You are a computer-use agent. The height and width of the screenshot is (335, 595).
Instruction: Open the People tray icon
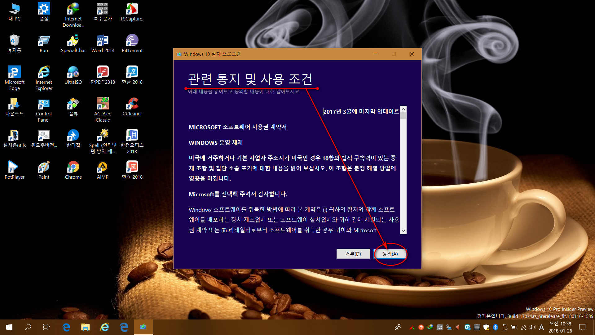(398, 327)
